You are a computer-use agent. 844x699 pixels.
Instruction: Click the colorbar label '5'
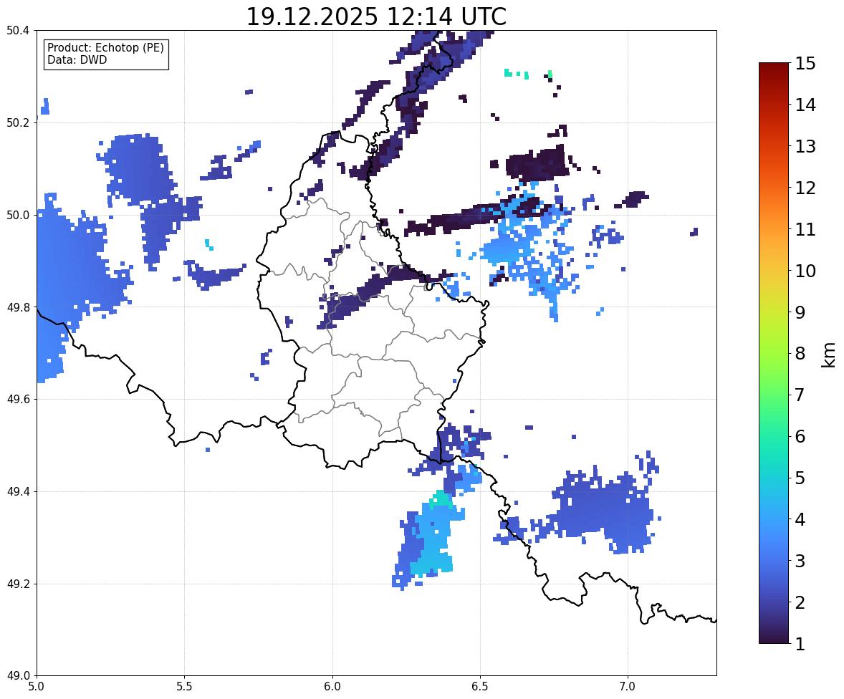(x=800, y=477)
